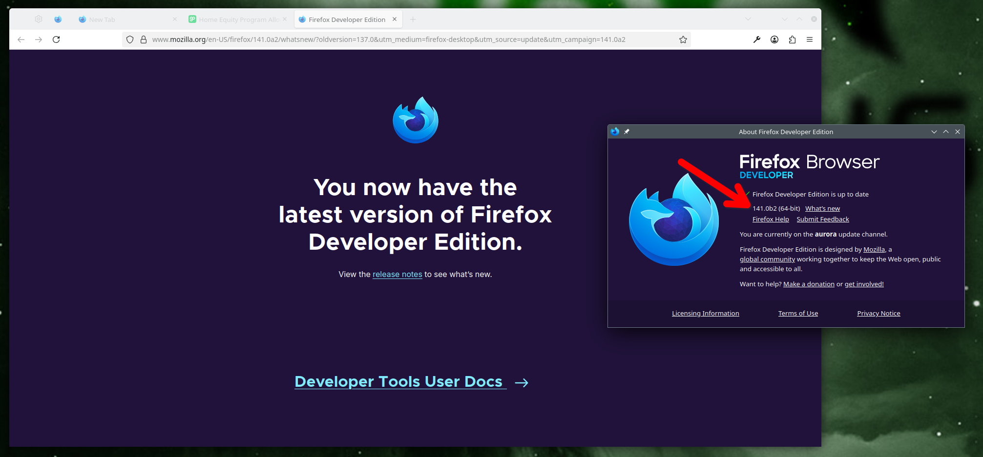The height and width of the screenshot is (457, 983).
Task: Open Licensing Information
Action: [706, 314]
